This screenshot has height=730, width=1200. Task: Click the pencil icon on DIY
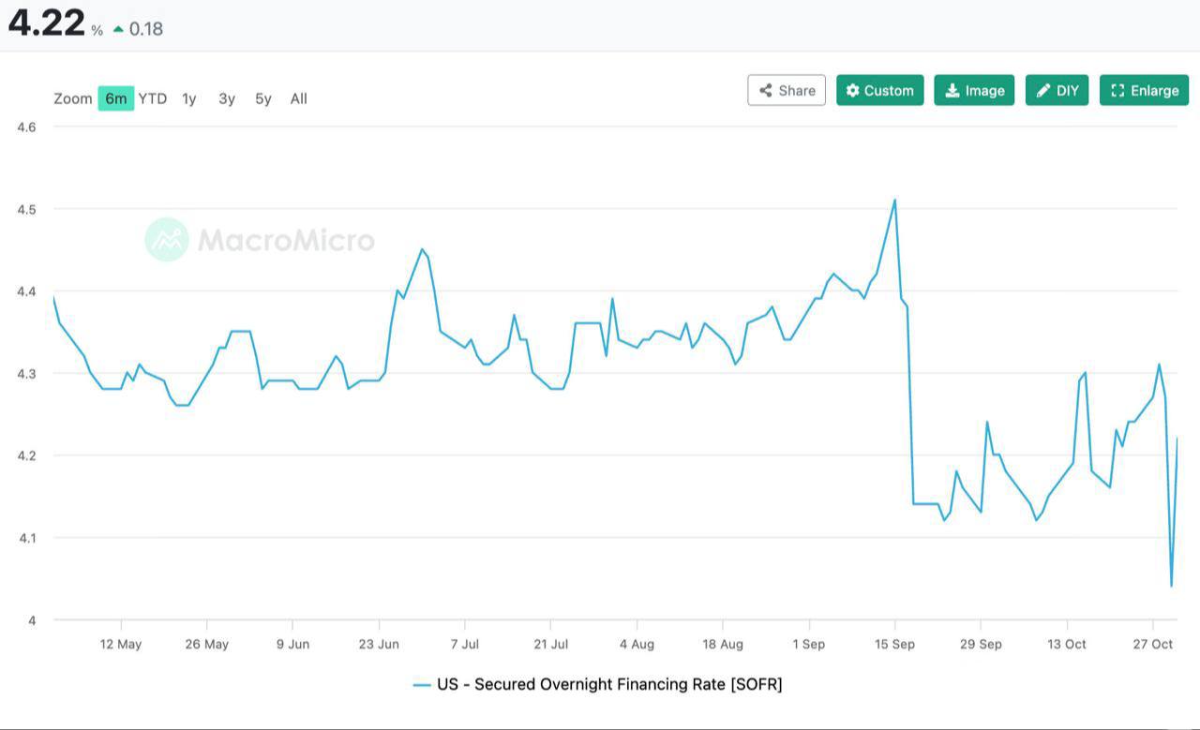pyautogui.click(x=1042, y=90)
